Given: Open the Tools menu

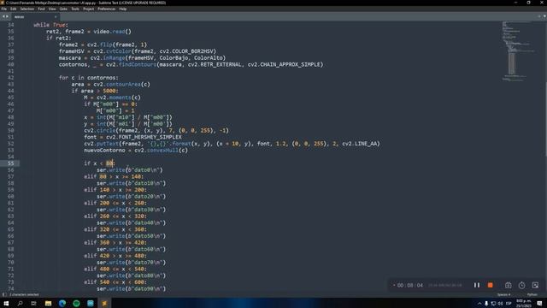Looking at the screenshot, I should click(x=75, y=9).
